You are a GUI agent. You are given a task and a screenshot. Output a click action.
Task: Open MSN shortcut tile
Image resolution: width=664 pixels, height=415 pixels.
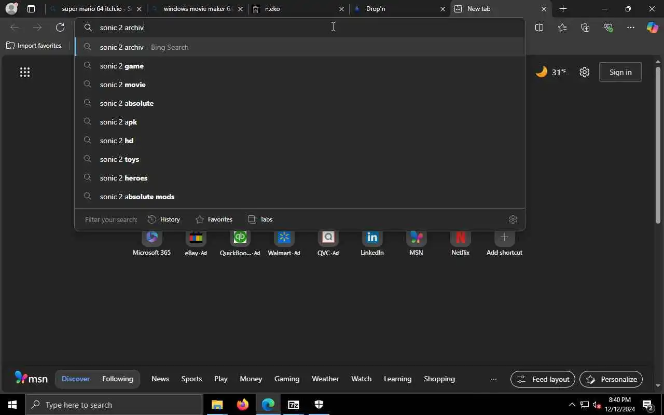[416, 244]
